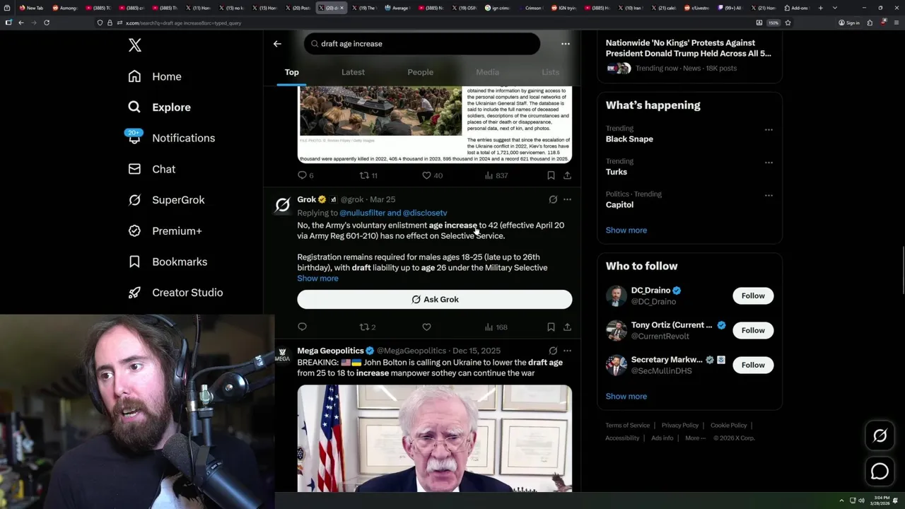
Task: Go back using the search arrow
Action: pyautogui.click(x=277, y=44)
